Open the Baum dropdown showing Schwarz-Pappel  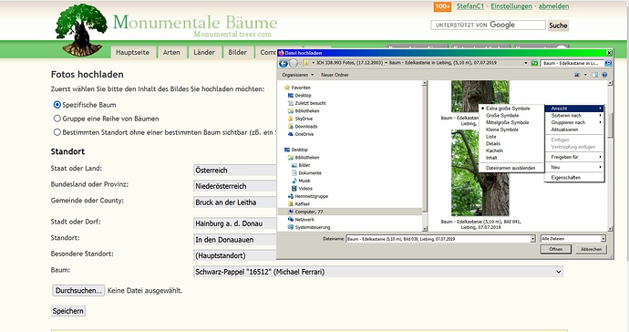(x=378, y=272)
